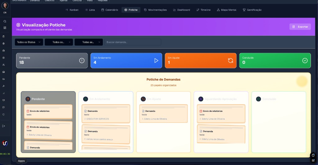Click the CR user avatar photo
The width and height of the screenshot is (318, 165).
(5, 6)
